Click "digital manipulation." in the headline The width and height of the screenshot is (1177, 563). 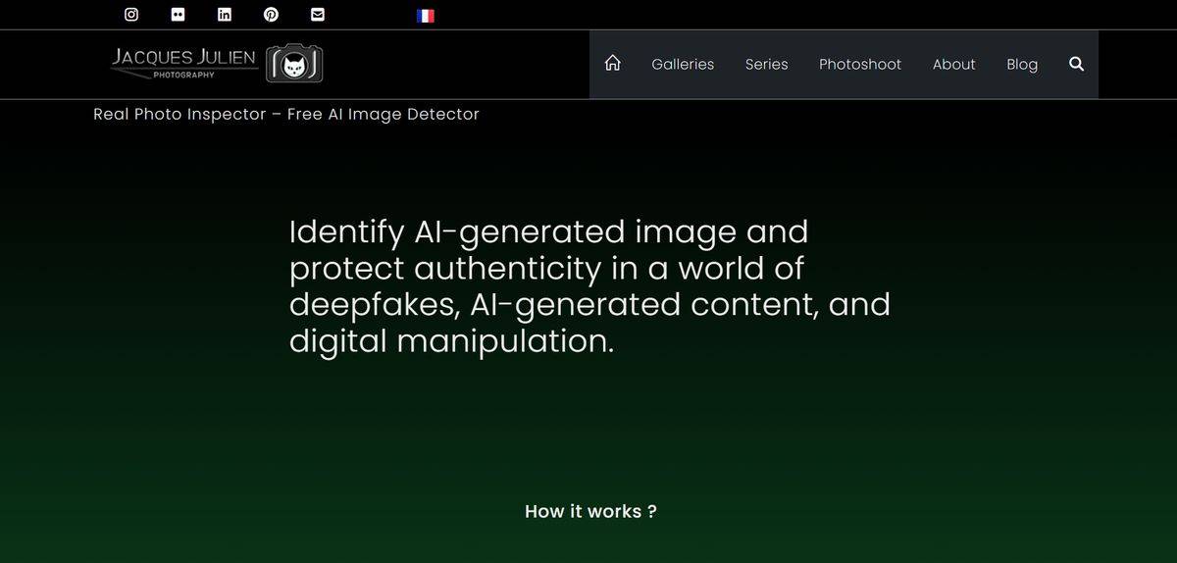click(x=451, y=341)
